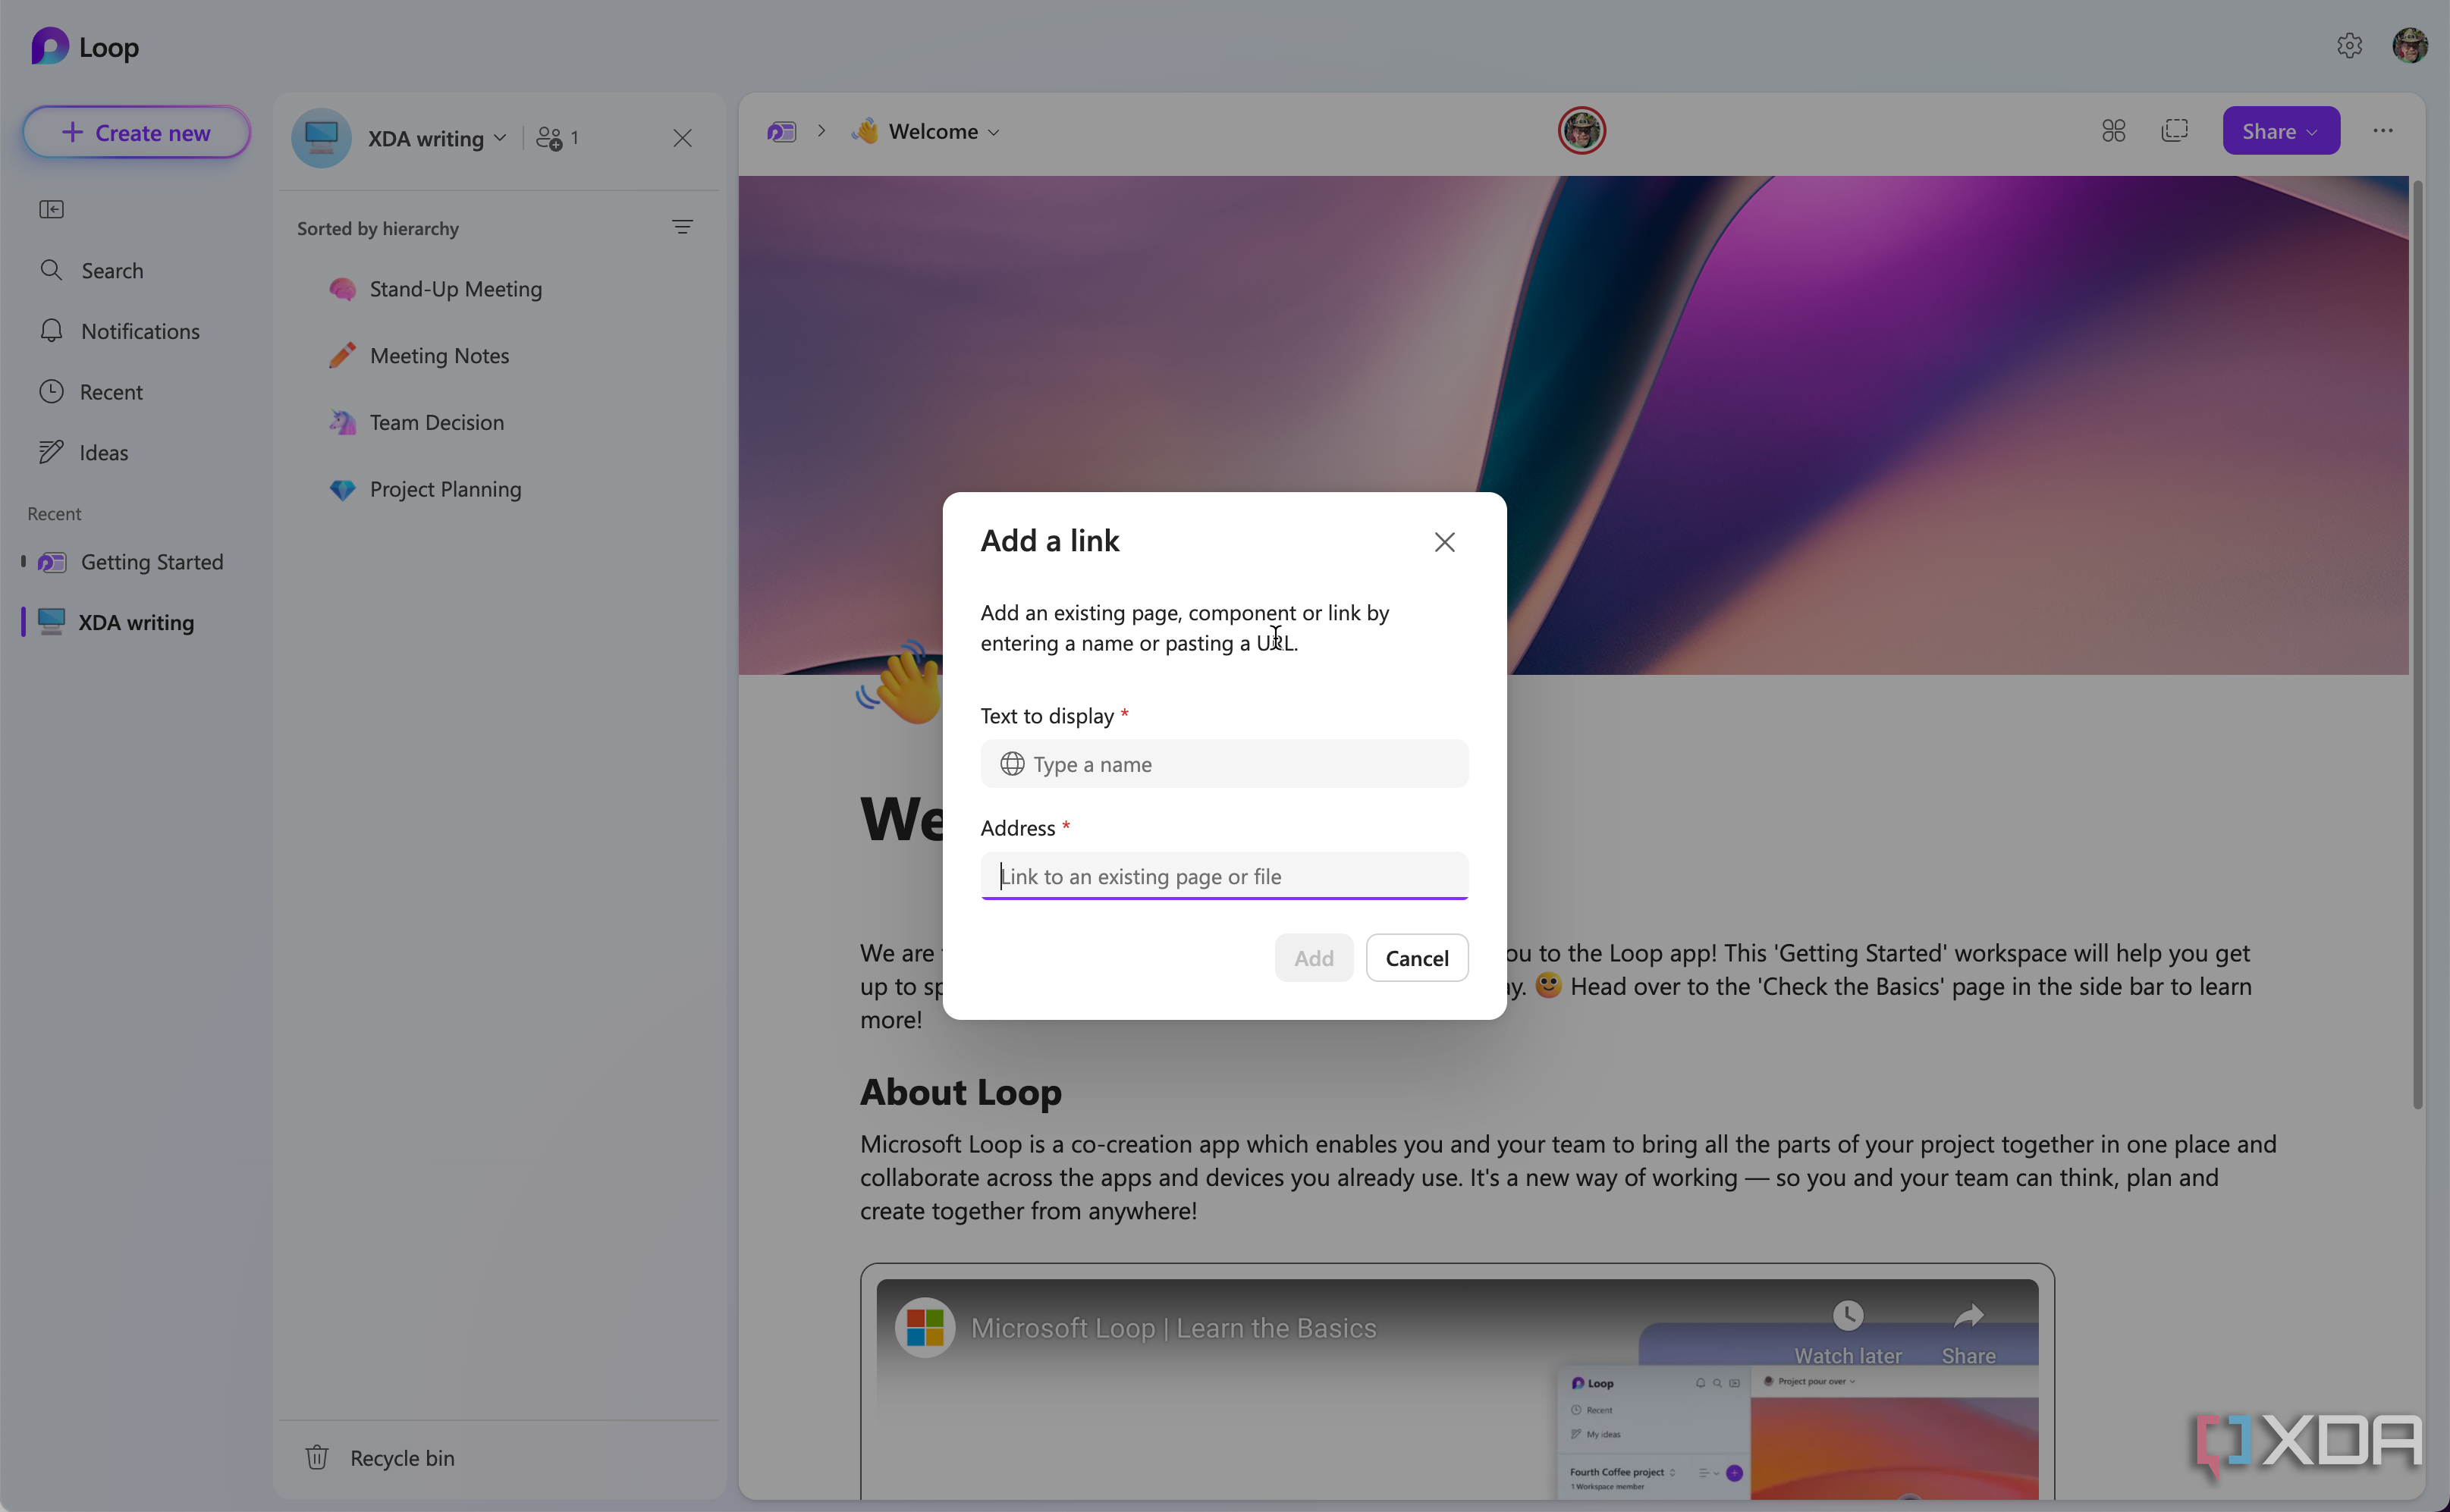Click the workspace members icon showing 1
This screenshot has height=1512, width=2450.
557,138
